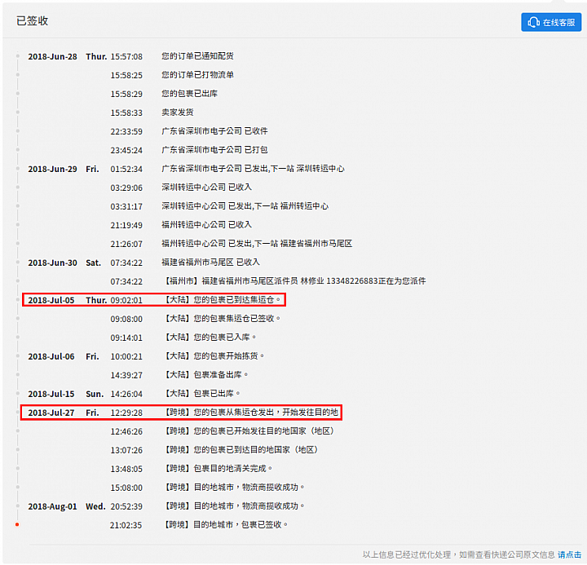Follow the 请点击 link at bottom
The width and height of the screenshot is (587, 565).
pos(569,554)
